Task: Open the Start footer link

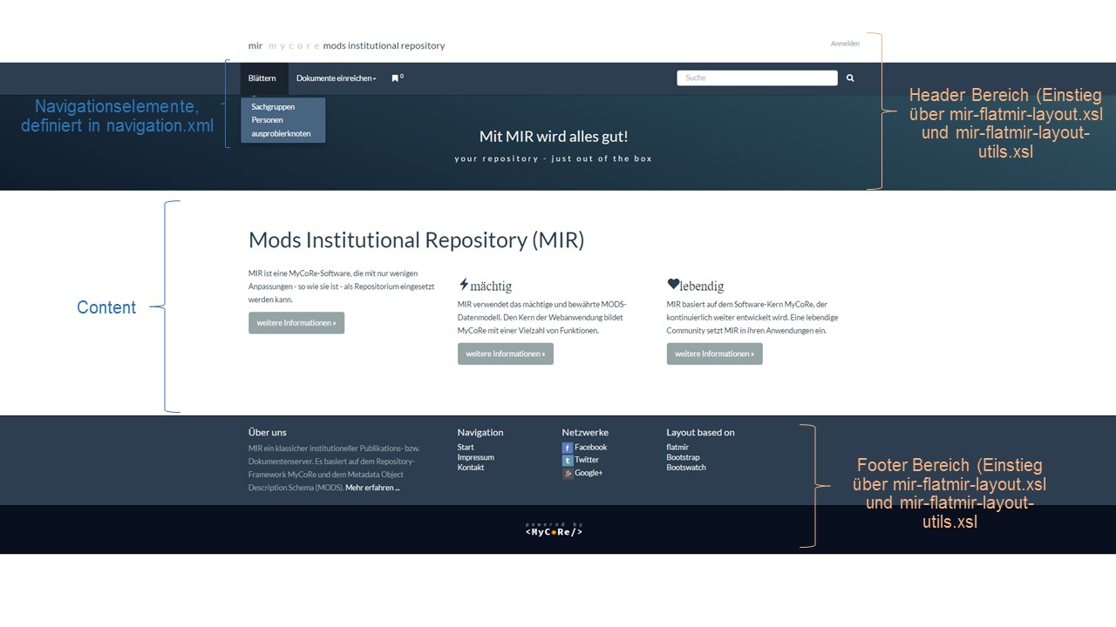Action: tap(466, 448)
